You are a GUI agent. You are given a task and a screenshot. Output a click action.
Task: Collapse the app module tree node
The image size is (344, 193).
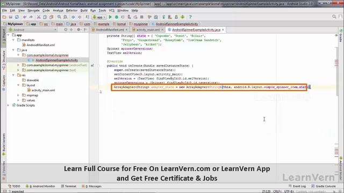9,35
